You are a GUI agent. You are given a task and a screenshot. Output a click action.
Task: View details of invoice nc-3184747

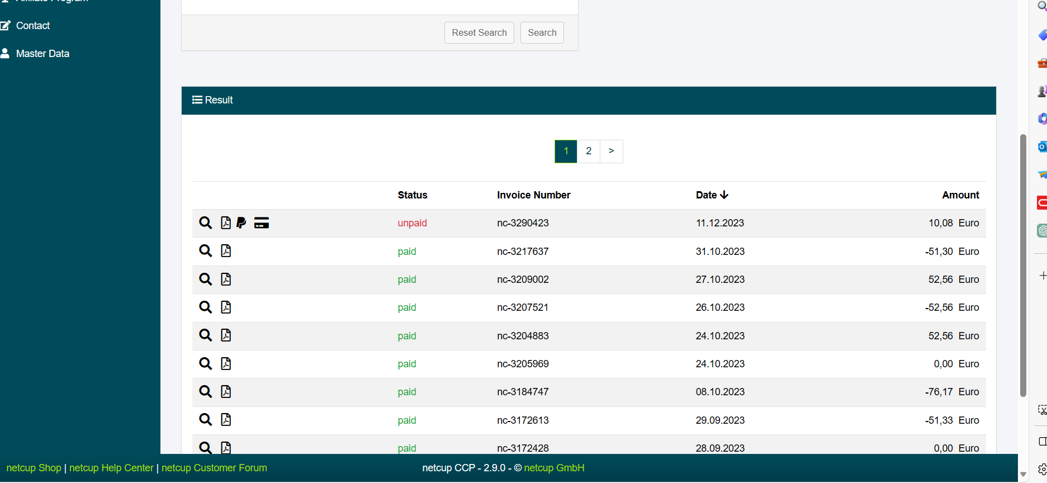[x=206, y=391]
